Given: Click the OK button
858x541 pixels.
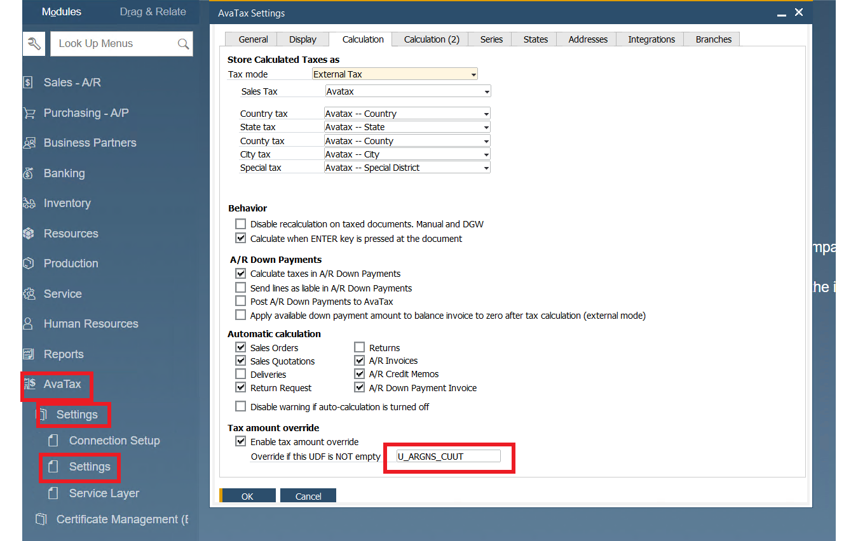Looking at the screenshot, I should [x=247, y=496].
